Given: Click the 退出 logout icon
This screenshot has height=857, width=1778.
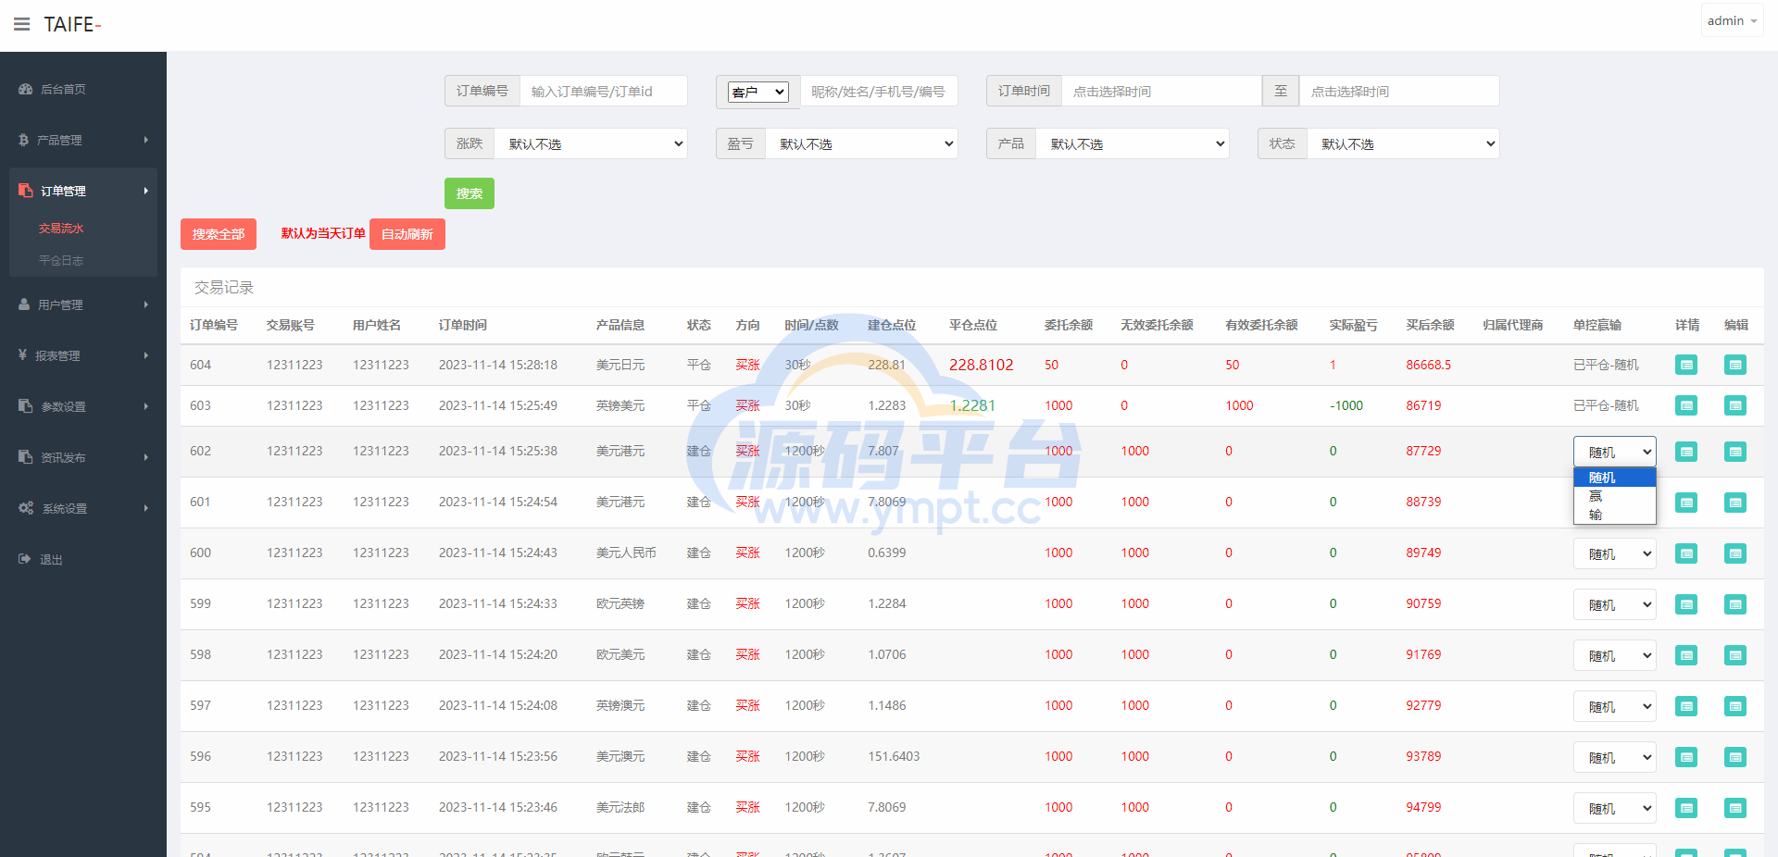Looking at the screenshot, I should [x=25, y=559].
